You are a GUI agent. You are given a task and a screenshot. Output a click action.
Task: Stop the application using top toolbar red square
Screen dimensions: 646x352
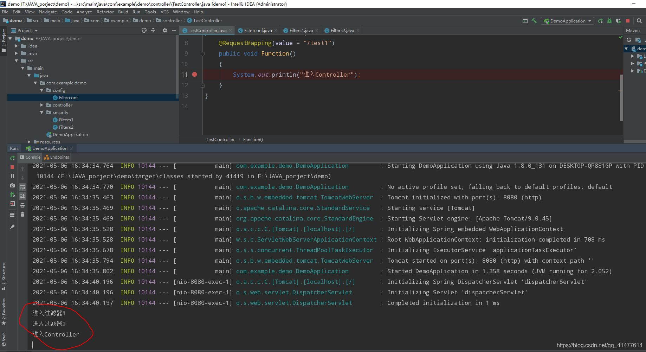628,21
